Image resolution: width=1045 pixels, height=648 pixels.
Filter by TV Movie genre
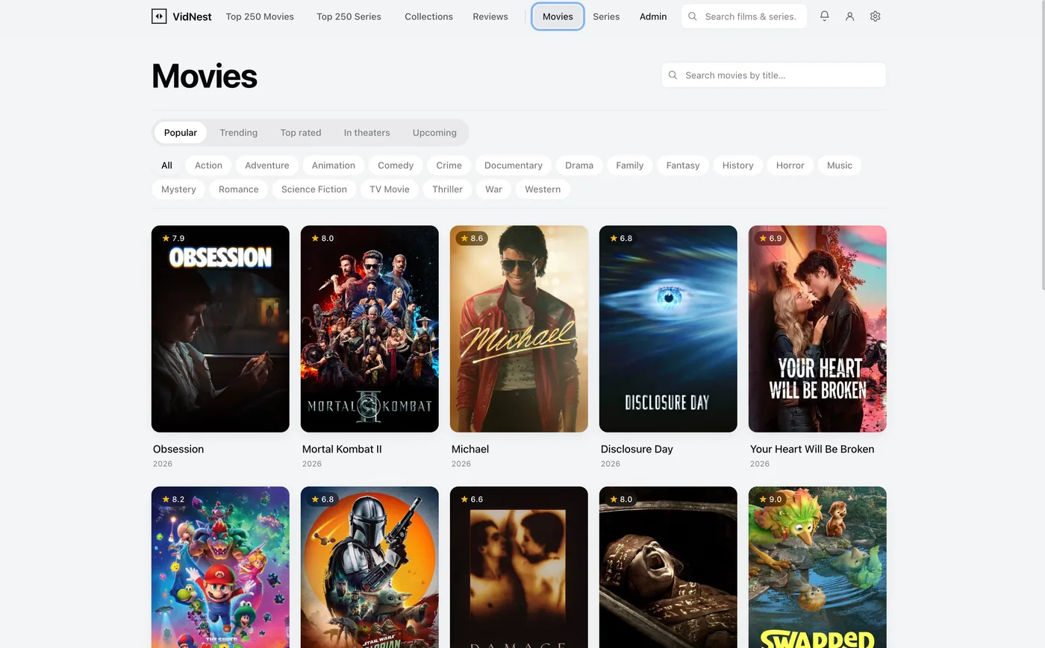click(x=390, y=189)
